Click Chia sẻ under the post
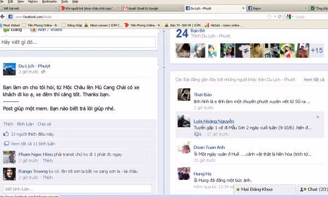Screen dimensions: 328x197 pyautogui.click(x=44, y=124)
